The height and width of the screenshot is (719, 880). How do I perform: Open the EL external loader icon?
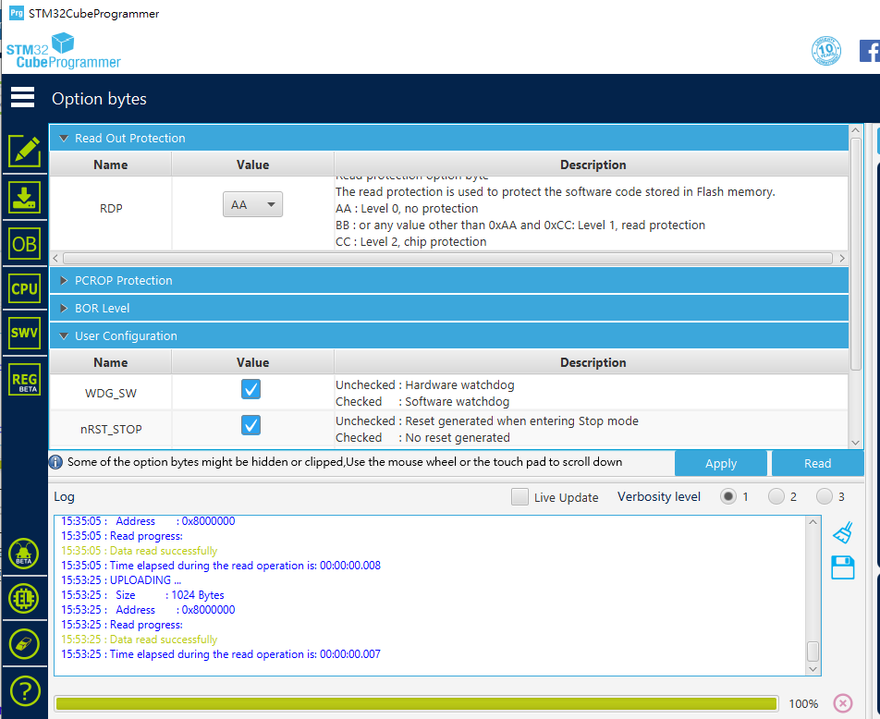24,598
